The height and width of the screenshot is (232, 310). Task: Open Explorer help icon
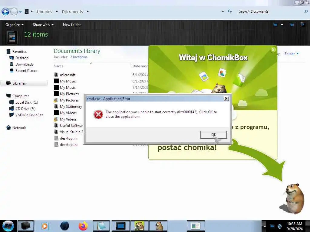(303, 25)
